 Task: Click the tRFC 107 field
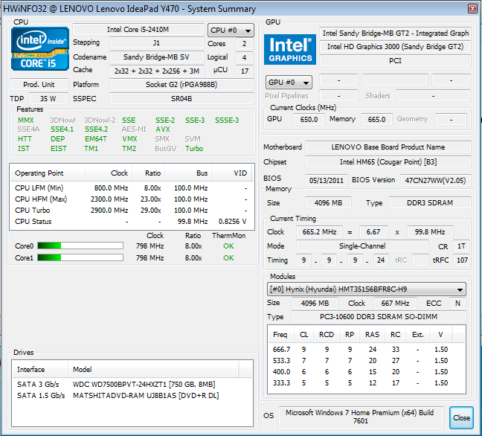click(462, 260)
